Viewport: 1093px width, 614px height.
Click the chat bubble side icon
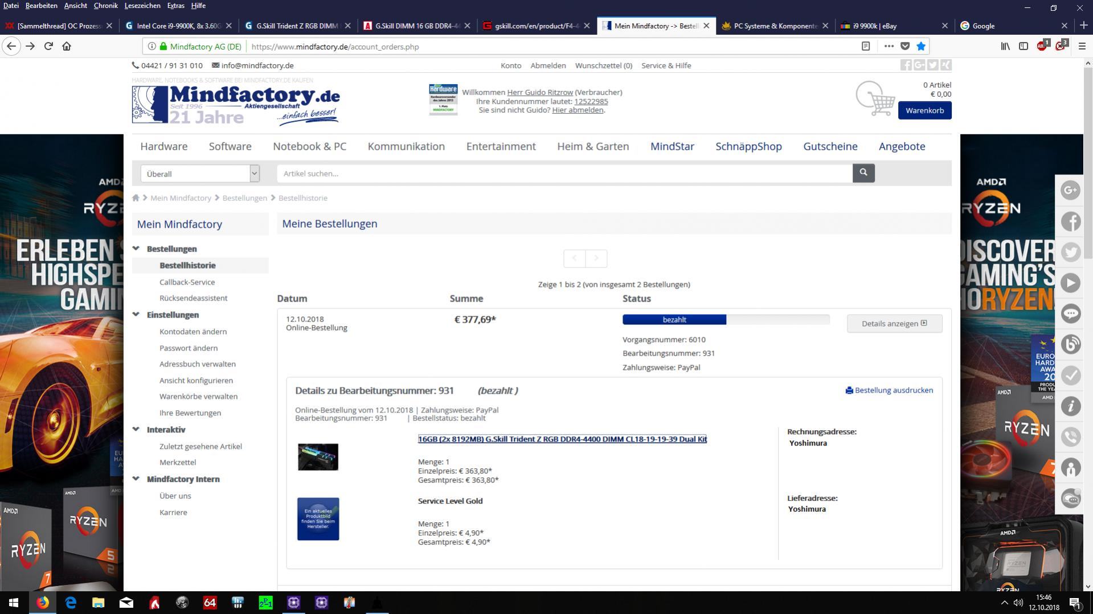click(1070, 314)
